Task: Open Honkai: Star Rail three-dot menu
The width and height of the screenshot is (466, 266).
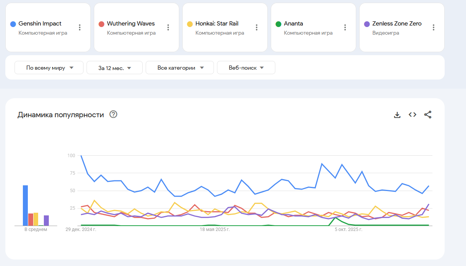Action: pos(257,27)
